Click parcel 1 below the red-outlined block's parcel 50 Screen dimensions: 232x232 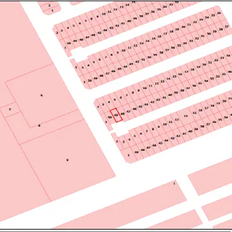[106, 122]
